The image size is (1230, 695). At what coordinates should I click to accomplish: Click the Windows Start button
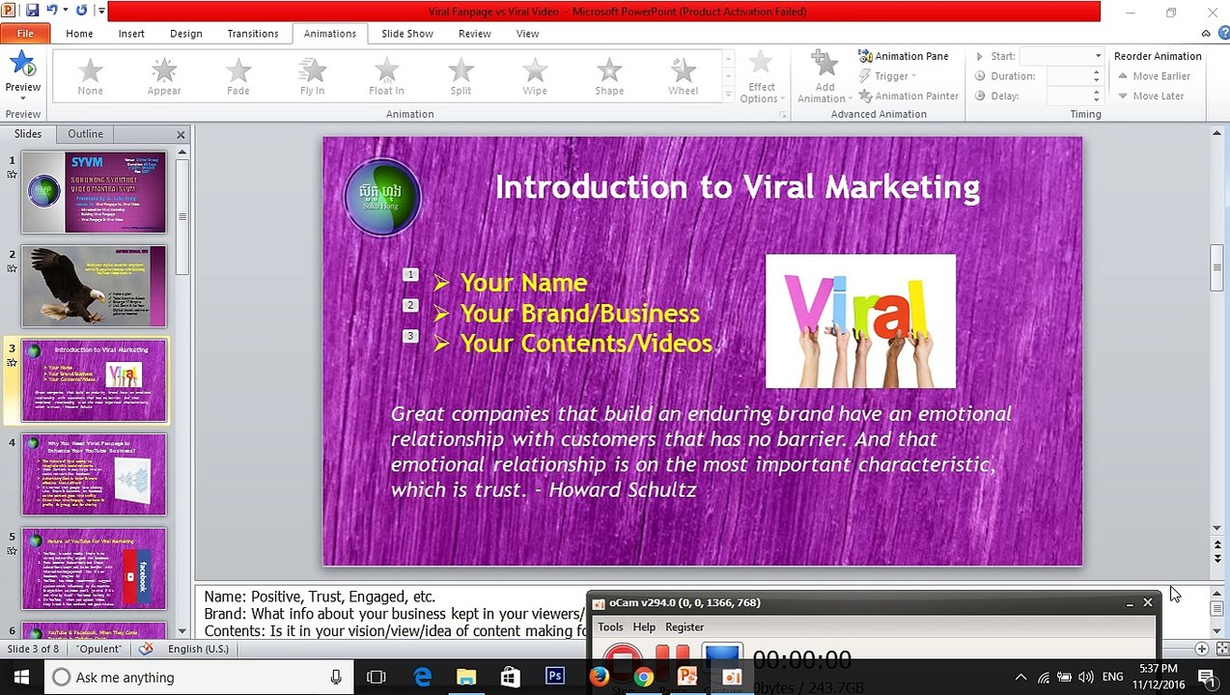click(21, 678)
